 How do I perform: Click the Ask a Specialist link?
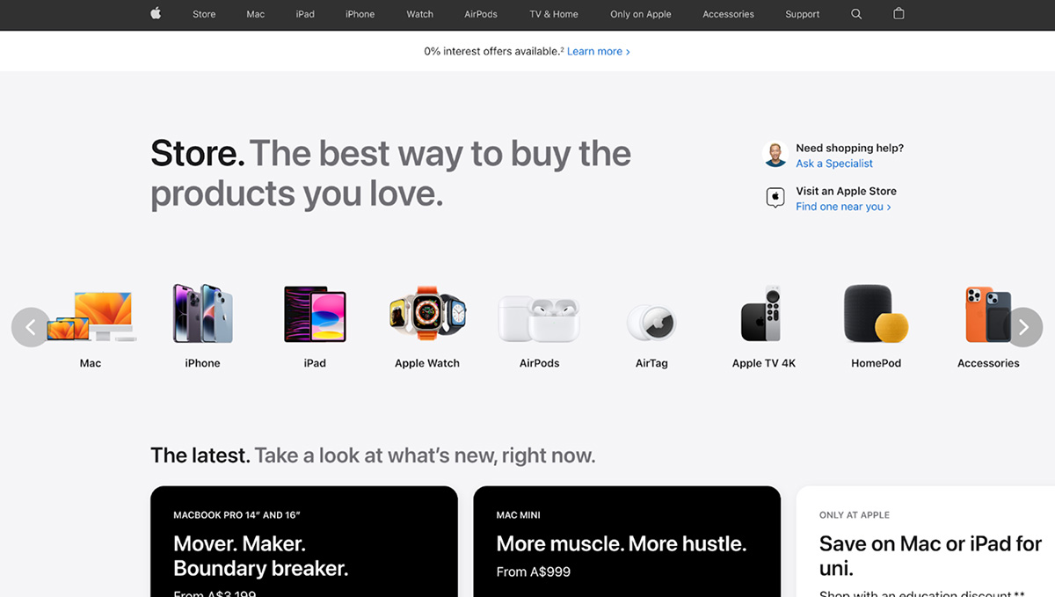coord(834,164)
